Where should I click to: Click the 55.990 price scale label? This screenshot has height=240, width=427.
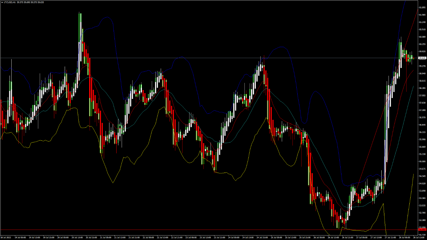[422, 140]
